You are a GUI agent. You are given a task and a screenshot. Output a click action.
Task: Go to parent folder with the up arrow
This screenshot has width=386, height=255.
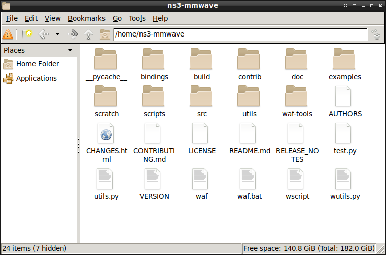click(88, 34)
